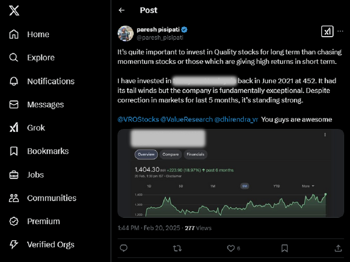Like the post

point(231,248)
